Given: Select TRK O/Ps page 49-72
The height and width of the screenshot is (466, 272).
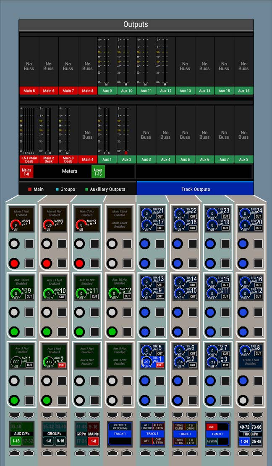Looking at the screenshot, I should point(245,427).
